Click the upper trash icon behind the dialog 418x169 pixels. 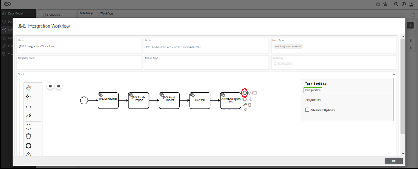click(x=410, y=41)
